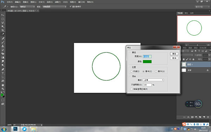The height and width of the screenshot is (132, 211).
Task: Open Sample layers dropdown in options bar
Action: point(55,7)
